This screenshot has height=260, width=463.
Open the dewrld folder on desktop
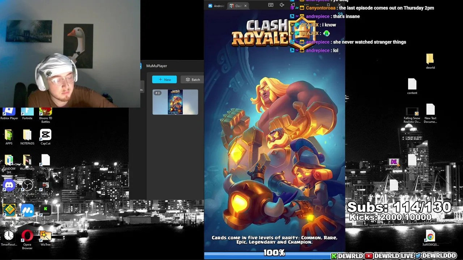430,61
